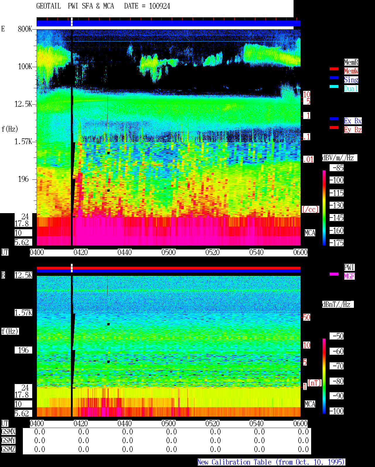Click the -80 value on magnetic color scale
This screenshot has width=375, height=467.
point(337,381)
